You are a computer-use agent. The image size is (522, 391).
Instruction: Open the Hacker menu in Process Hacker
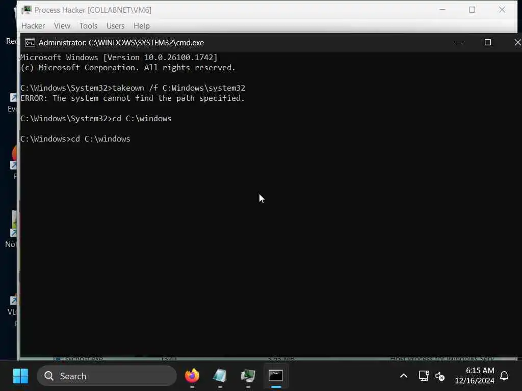[33, 26]
